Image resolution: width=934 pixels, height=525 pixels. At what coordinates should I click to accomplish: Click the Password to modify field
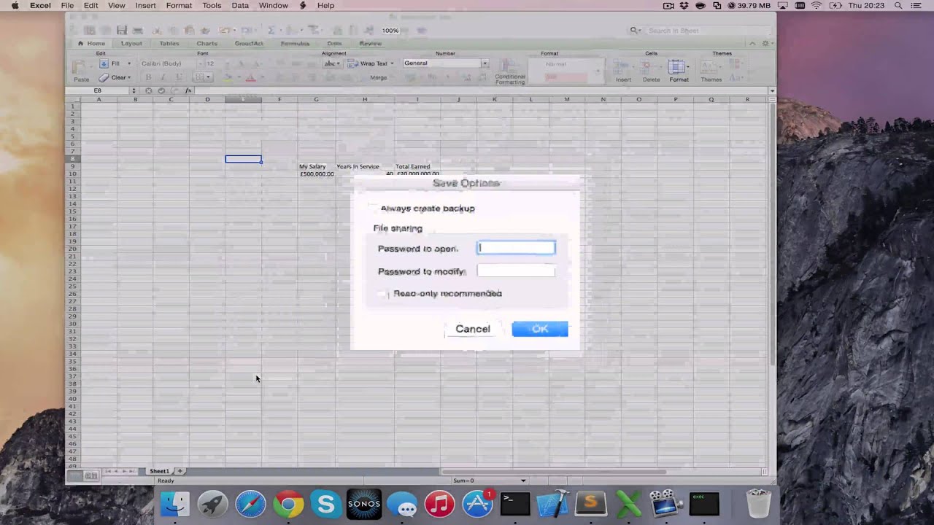pos(516,271)
